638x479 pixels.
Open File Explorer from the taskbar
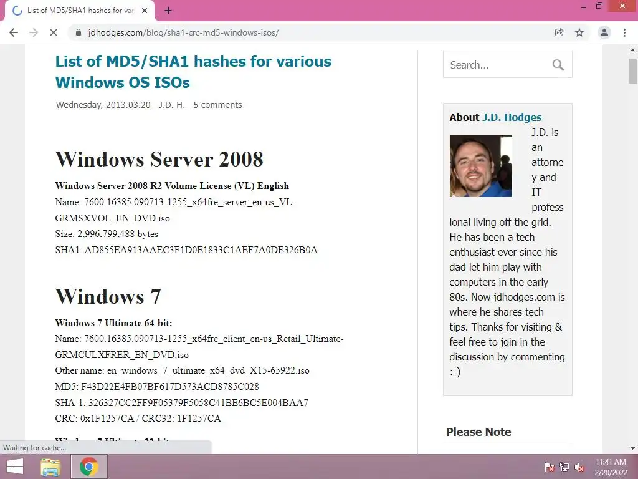(50, 467)
